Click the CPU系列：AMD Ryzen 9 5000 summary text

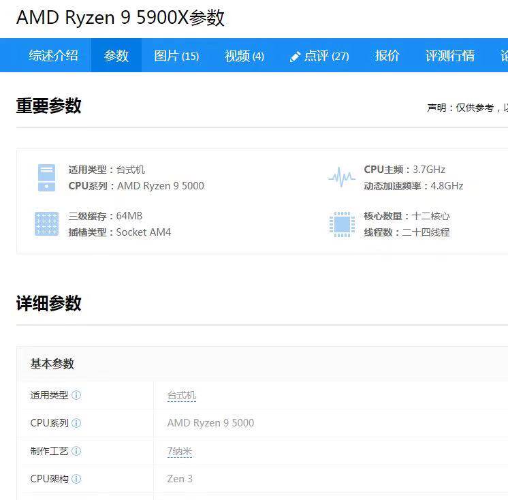pos(136,186)
